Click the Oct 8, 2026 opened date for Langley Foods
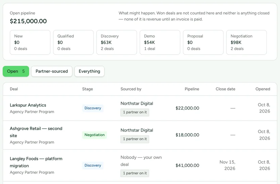 (264, 165)
